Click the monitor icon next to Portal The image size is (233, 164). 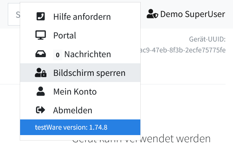pyautogui.click(x=41, y=35)
